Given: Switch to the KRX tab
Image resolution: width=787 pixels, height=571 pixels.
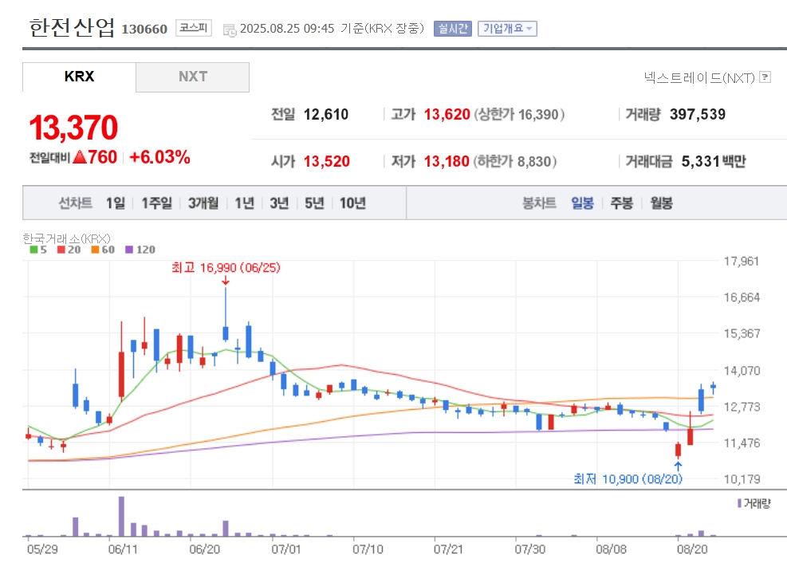Looking at the screenshot, I should 79,77.
